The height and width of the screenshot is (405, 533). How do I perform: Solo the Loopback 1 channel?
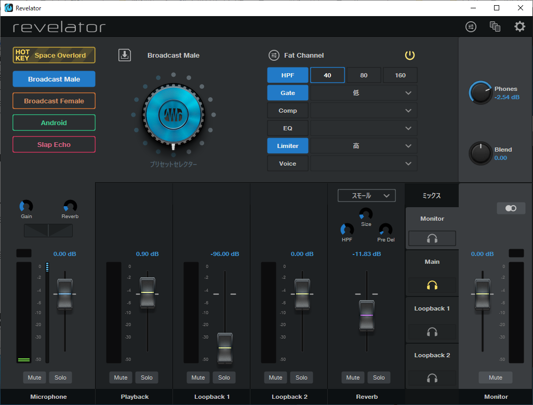(224, 377)
